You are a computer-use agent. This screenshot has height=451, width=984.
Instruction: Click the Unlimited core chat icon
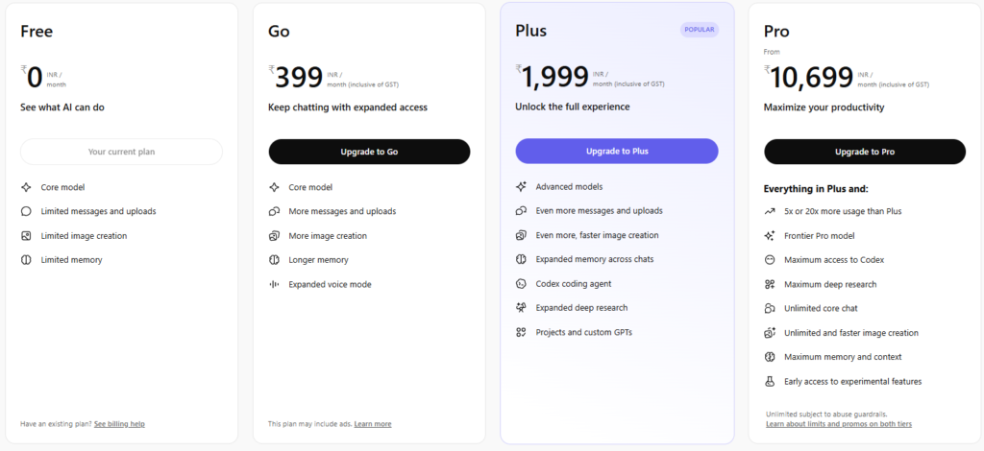[x=770, y=308]
